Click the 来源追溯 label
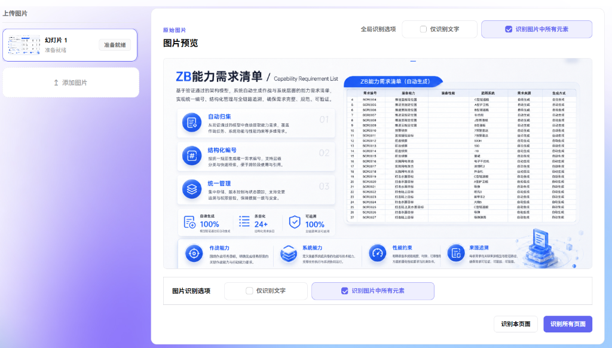This screenshot has width=612, height=348. (x=479, y=248)
